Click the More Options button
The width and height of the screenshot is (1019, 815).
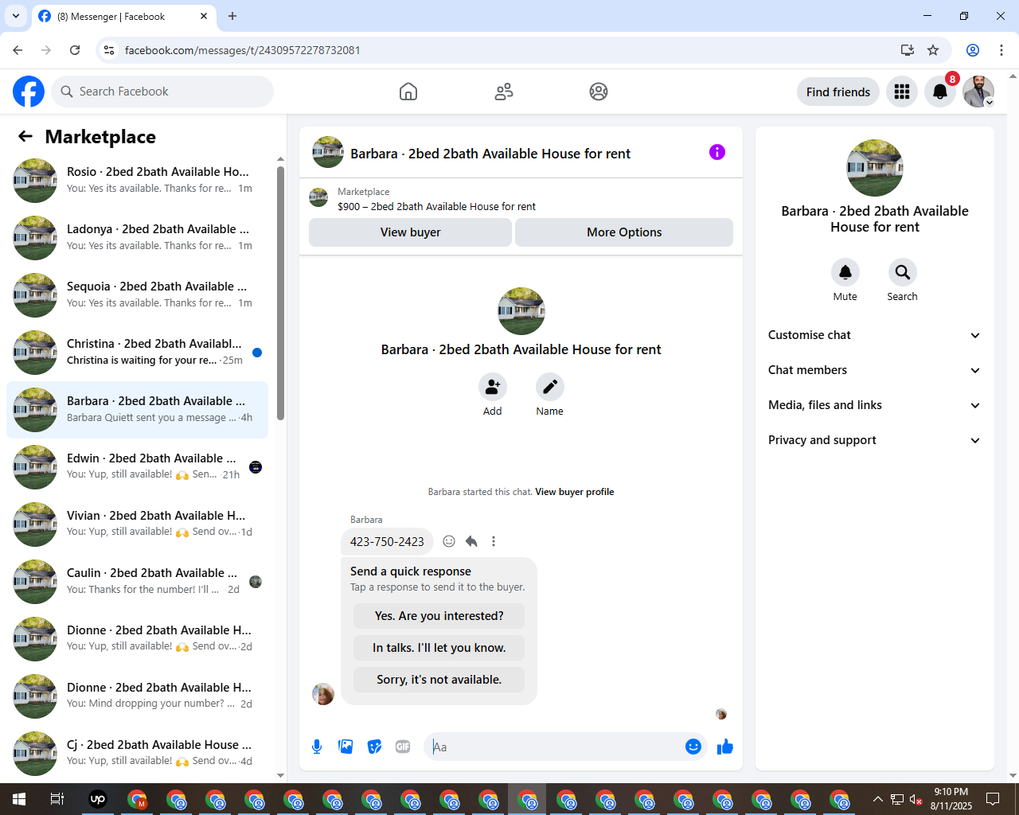click(624, 232)
